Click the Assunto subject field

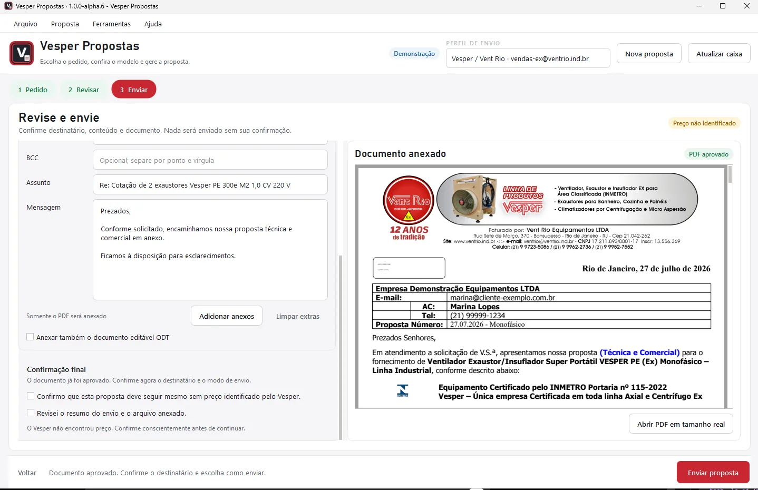click(x=210, y=185)
